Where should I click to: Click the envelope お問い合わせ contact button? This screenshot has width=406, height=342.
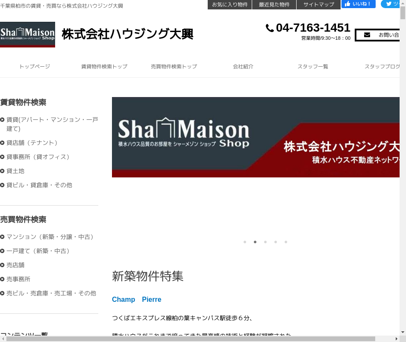378,35
